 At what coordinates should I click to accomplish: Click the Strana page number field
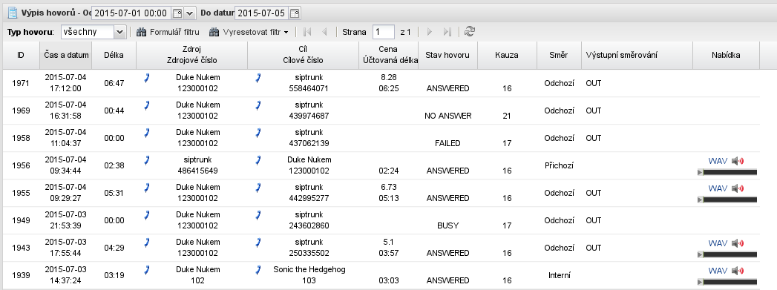tap(384, 32)
